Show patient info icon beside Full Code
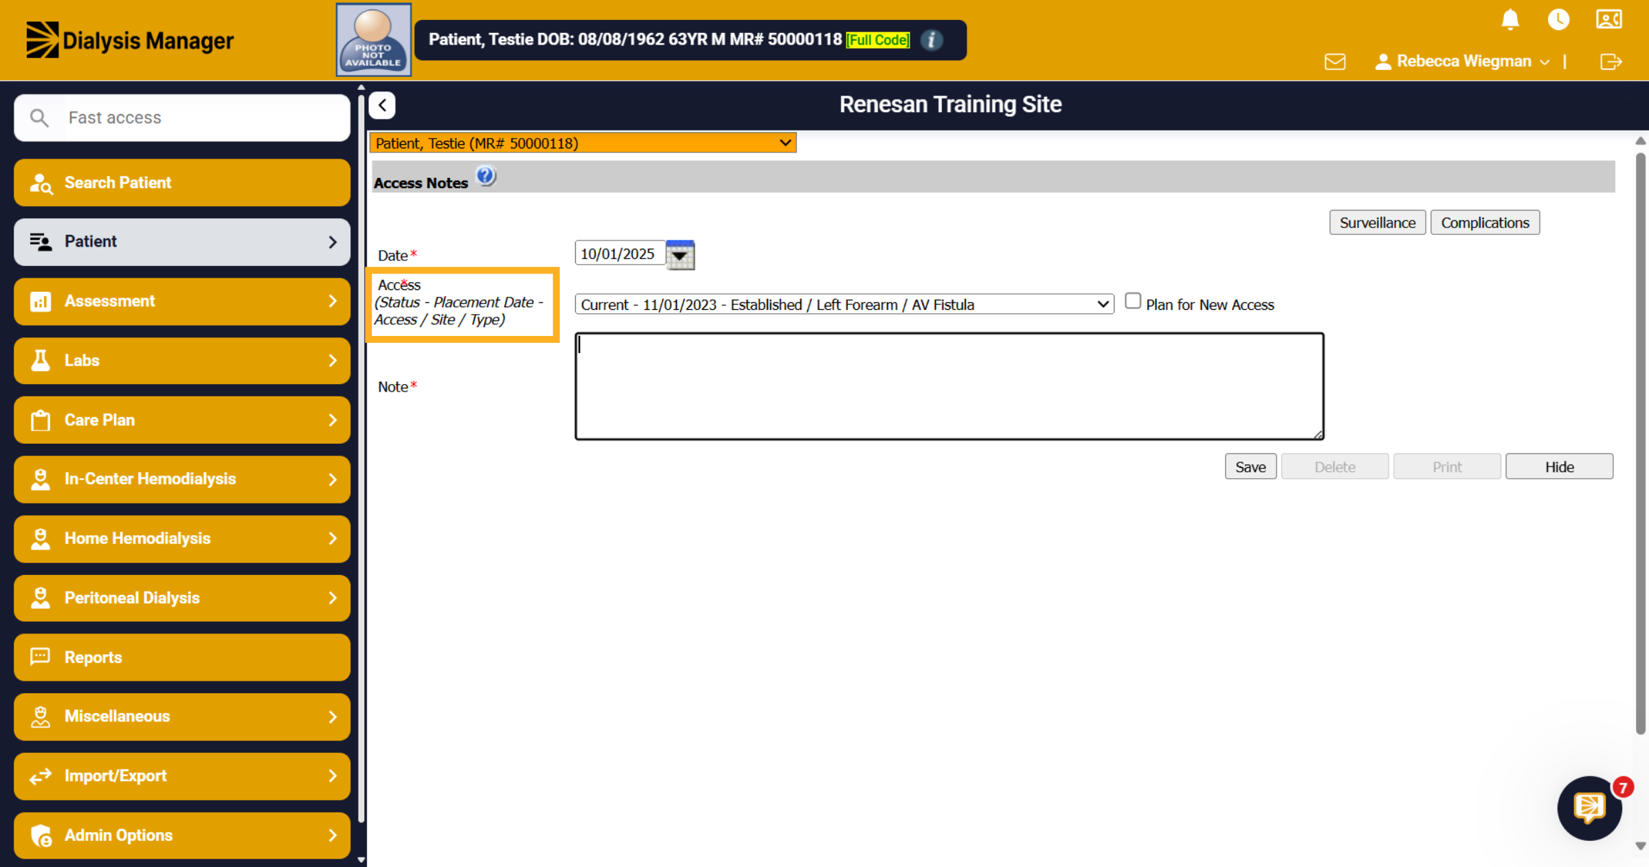This screenshot has height=867, width=1649. 931,41
